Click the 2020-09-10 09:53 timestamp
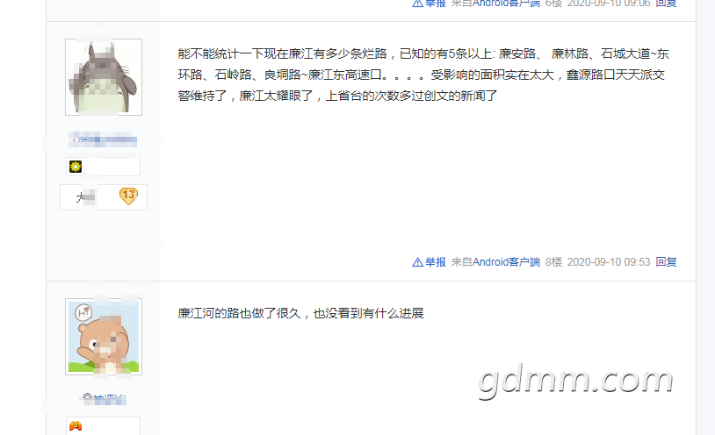This screenshot has height=435, width=715. 609,262
